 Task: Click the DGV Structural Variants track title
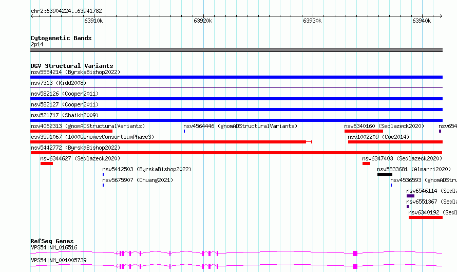pos(72,66)
